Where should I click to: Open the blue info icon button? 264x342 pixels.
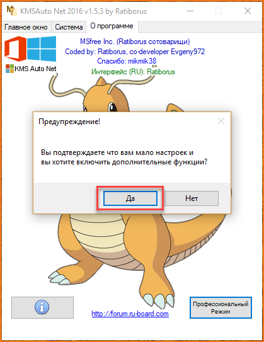point(42,307)
